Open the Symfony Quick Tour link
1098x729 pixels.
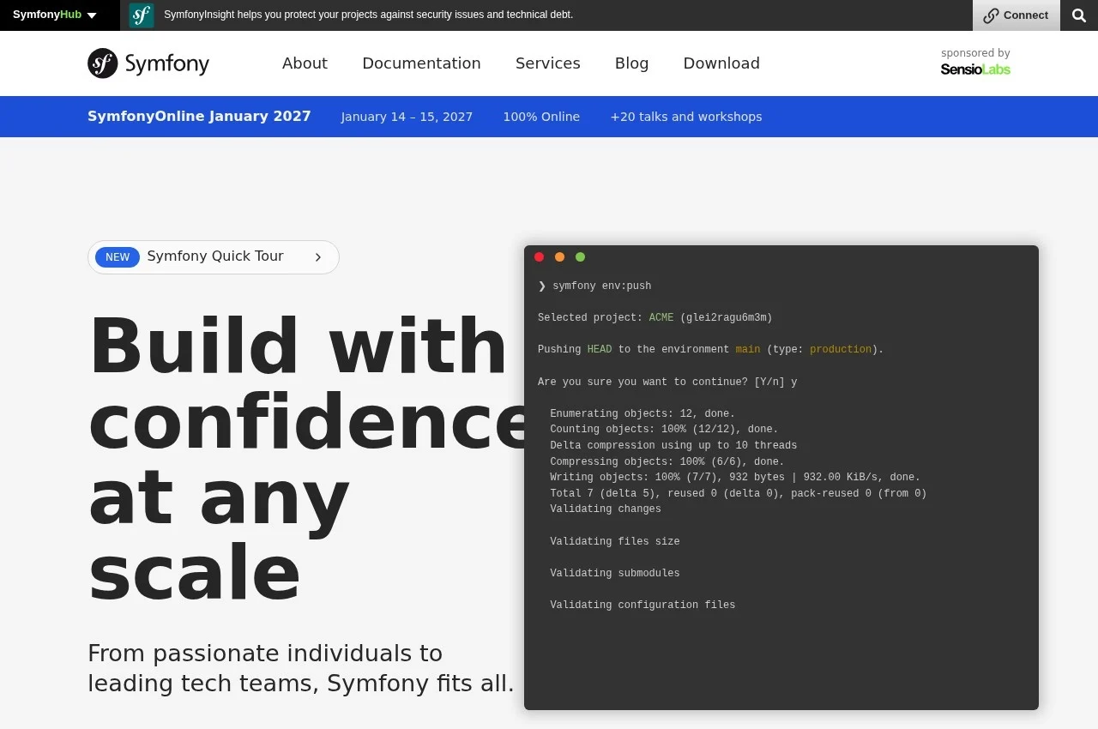[x=215, y=256]
